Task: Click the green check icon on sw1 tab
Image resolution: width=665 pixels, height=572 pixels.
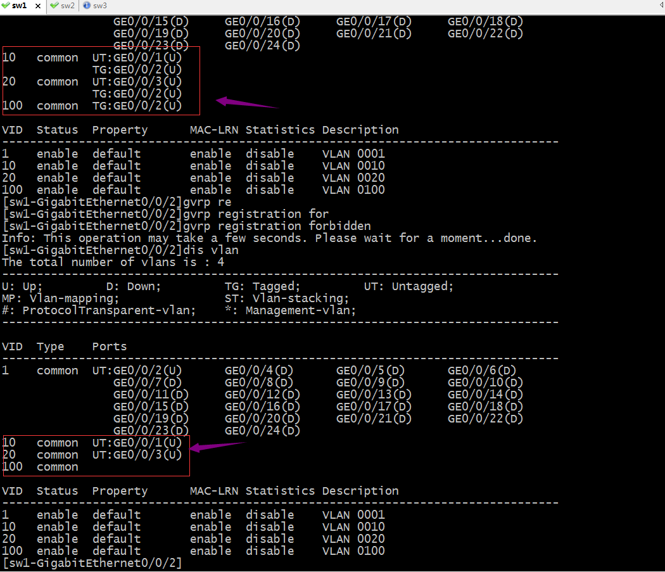Action: click(6, 5)
